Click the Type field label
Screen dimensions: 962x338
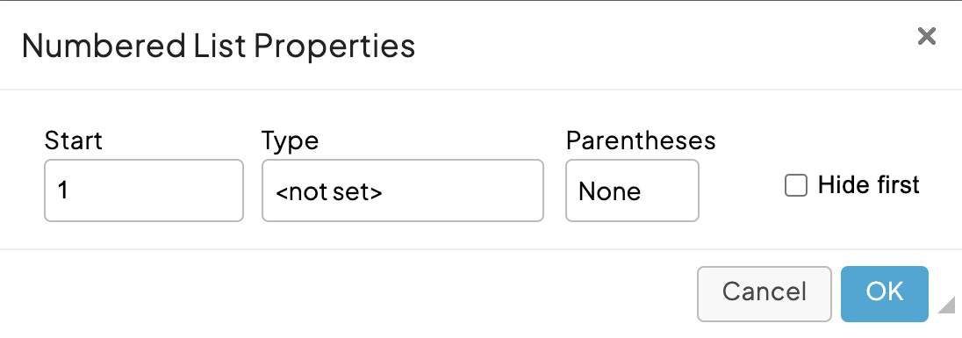[291, 141]
